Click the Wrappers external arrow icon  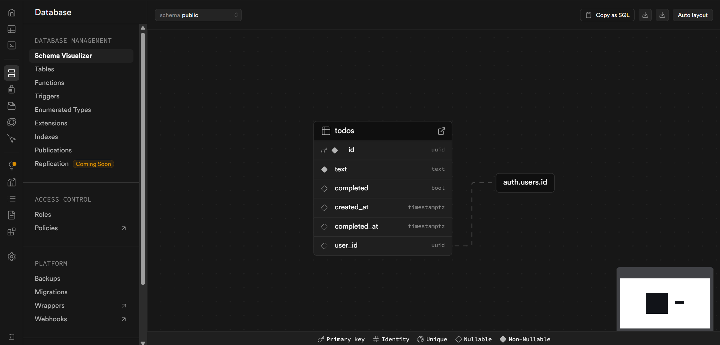click(124, 306)
